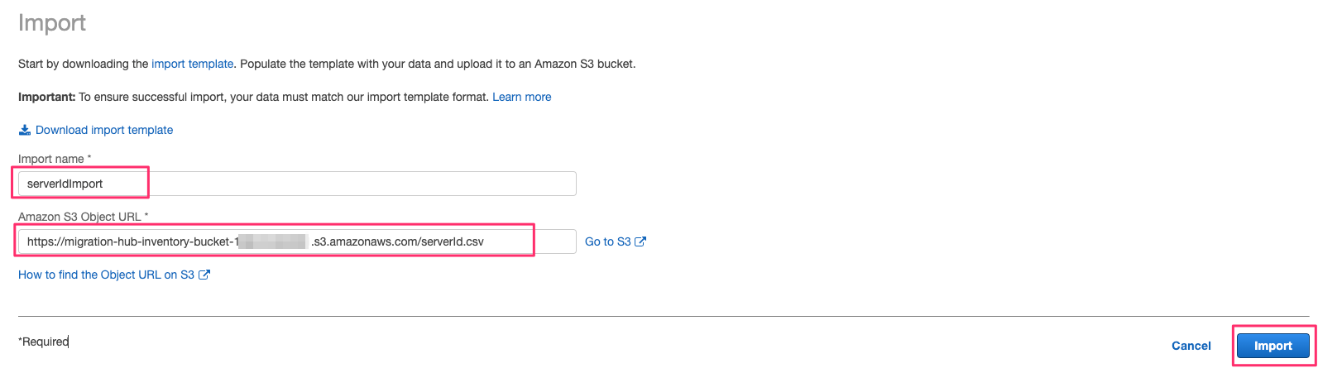Click the blue Import button
1318x392 pixels.
(x=1273, y=346)
